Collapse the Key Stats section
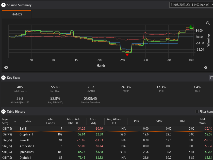The width and height of the screenshot is (213, 160). click(3, 78)
